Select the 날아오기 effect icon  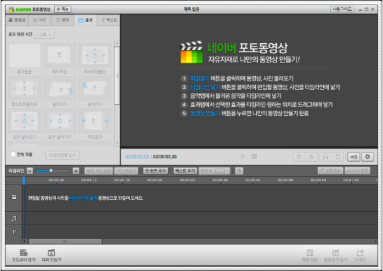tap(60, 88)
